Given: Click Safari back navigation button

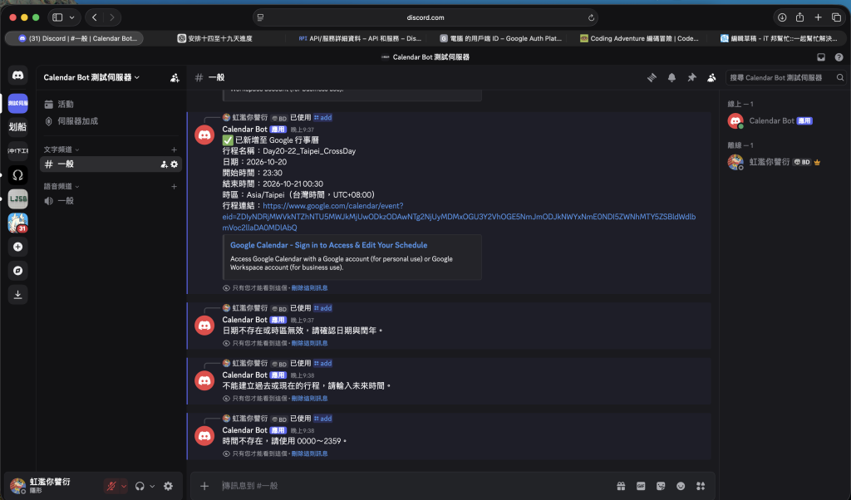Looking at the screenshot, I should [x=95, y=17].
